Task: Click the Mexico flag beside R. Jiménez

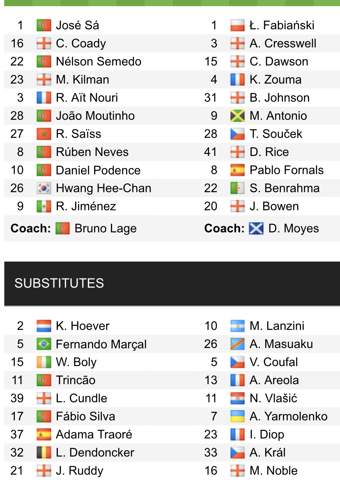Action: (x=44, y=206)
